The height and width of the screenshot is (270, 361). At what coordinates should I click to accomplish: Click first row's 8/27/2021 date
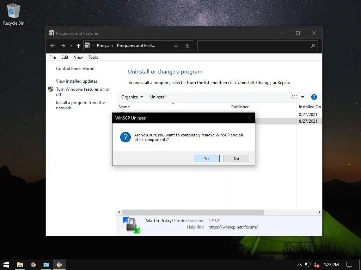[x=308, y=114]
